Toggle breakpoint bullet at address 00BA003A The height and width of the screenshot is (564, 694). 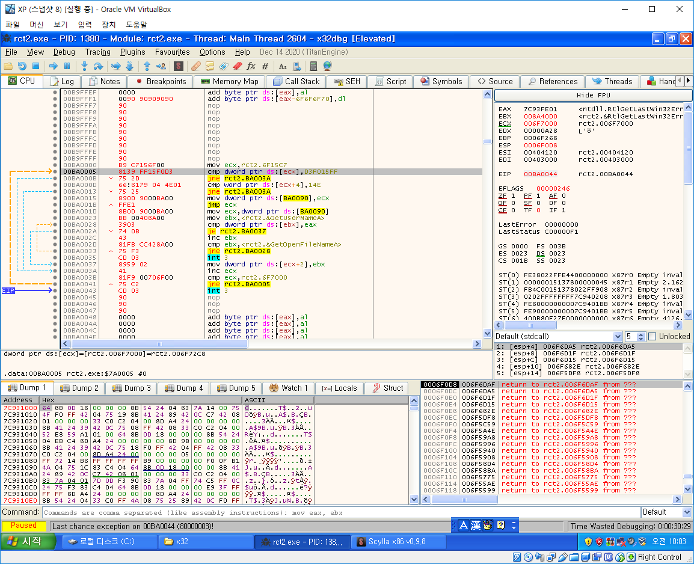pyautogui.click(x=55, y=271)
